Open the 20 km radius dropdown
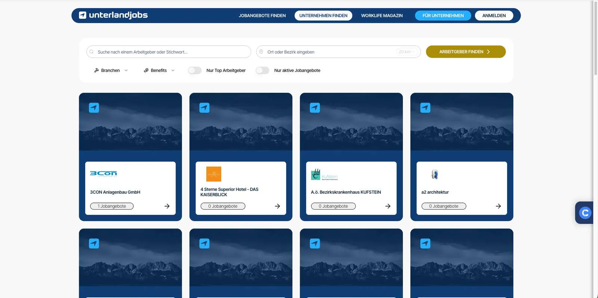The width and height of the screenshot is (598, 298). tap(407, 52)
